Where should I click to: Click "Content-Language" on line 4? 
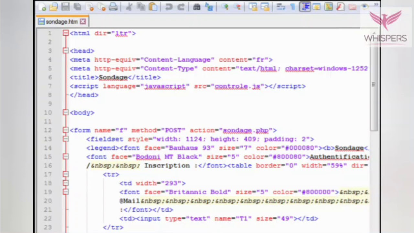pyautogui.click(x=177, y=60)
